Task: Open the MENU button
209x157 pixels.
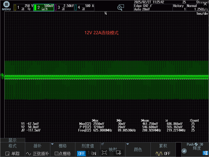Action: click(x=6, y=6)
